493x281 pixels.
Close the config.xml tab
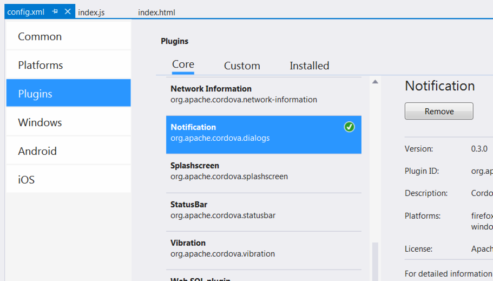[68, 12]
